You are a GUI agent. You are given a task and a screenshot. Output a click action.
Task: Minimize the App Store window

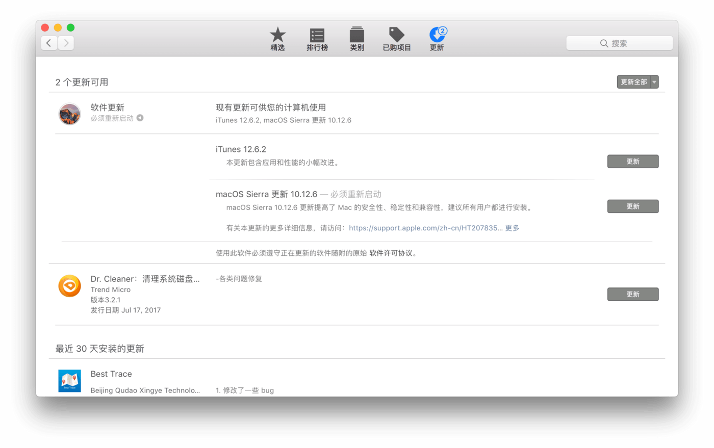pyautogui.click(x=58, y=28)
